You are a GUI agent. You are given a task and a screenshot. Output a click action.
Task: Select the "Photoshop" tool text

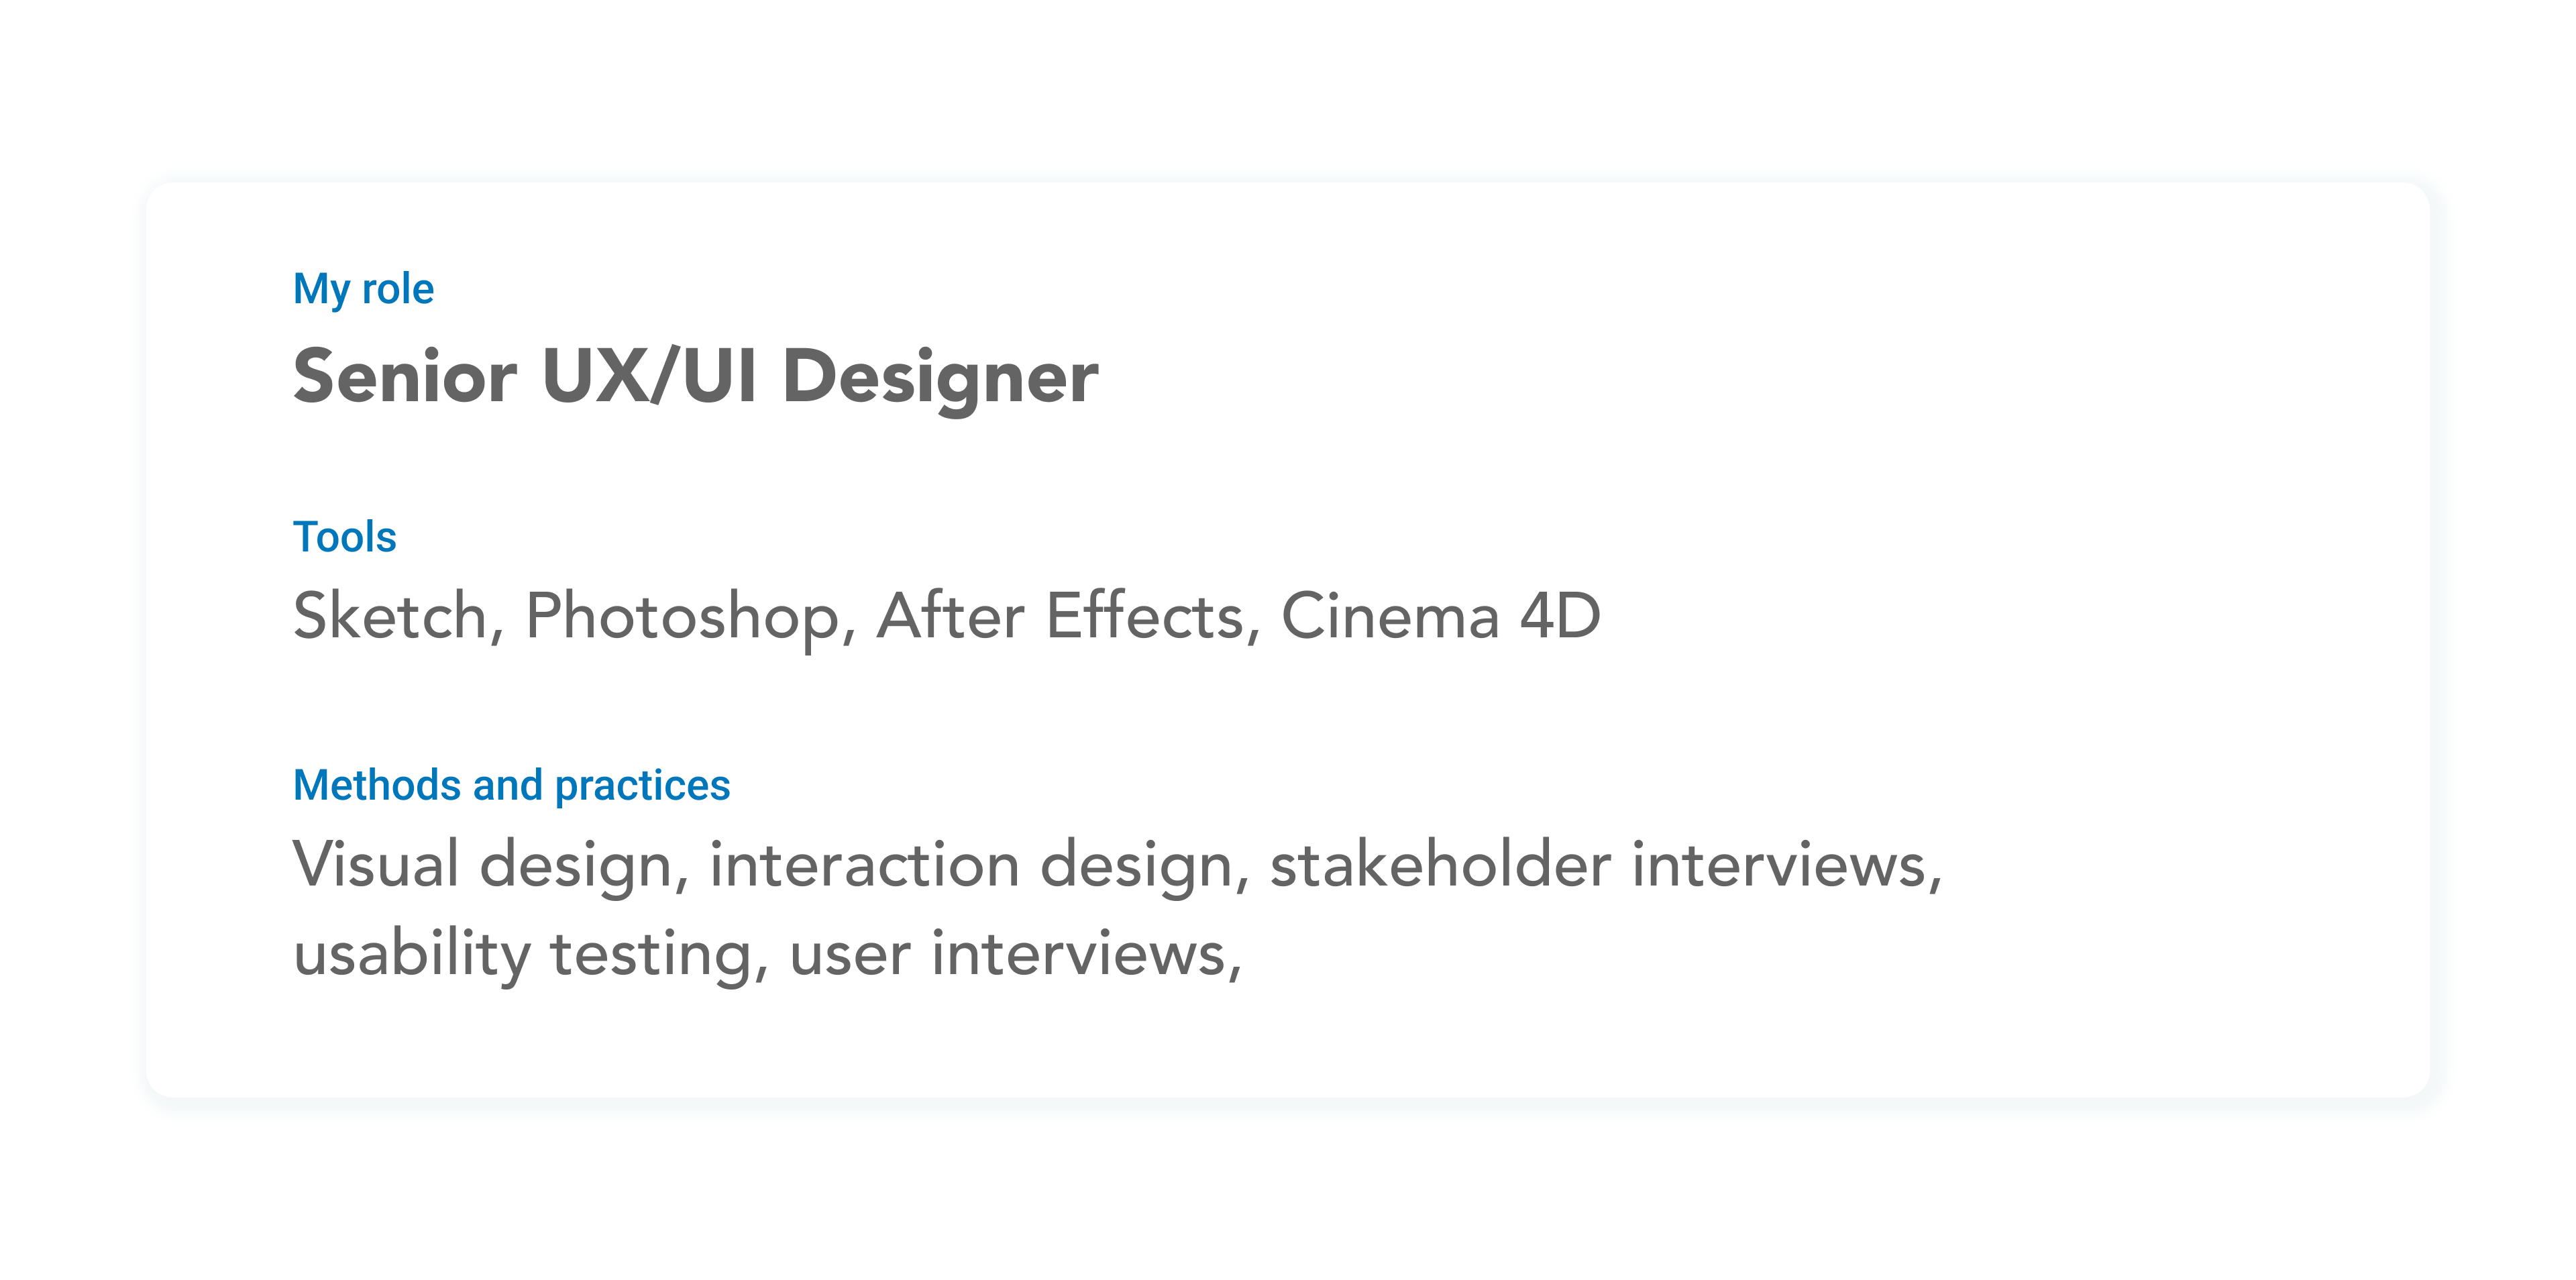coord(683,617)
